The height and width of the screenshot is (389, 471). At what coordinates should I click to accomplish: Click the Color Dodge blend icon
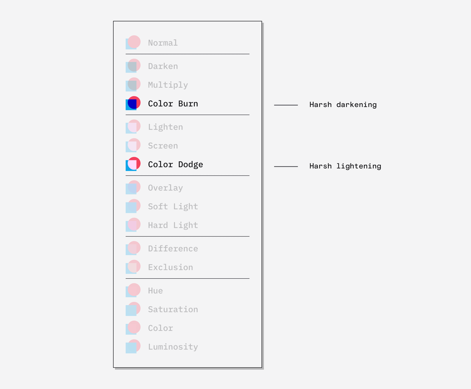point(133,164)
